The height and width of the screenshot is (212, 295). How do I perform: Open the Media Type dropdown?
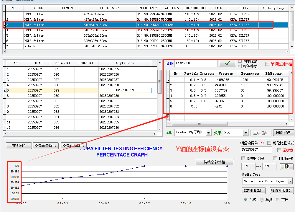(x=290, y=181)
